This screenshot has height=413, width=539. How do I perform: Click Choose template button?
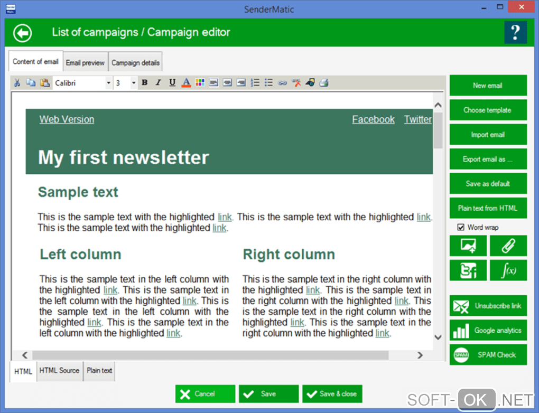point(488,110)
